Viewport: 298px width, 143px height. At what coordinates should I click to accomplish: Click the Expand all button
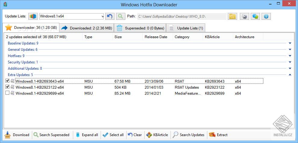coord(87,135)
